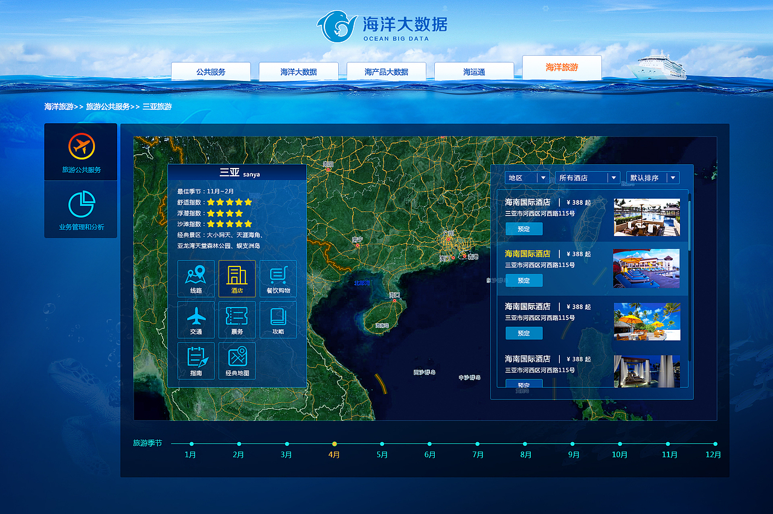Open the 海产品大数据 tab
The image size is (773, 514).
(386, 72)
